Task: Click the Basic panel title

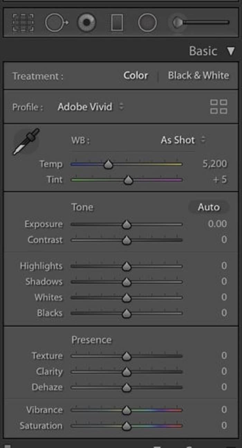Action: point(203,51)
